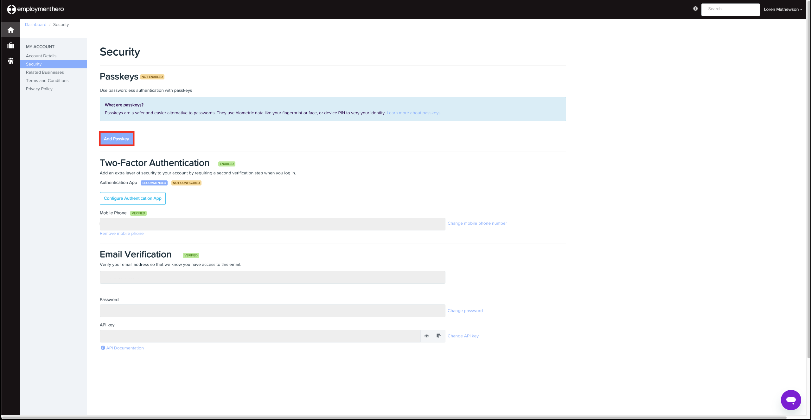The image size is (811, 420).
Task: Click the Add Passkey button
Action: [x=117, y=139]
